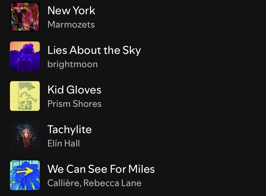Open the Marmozets artist page
266x196 pixels.
(x=71, y=24)
